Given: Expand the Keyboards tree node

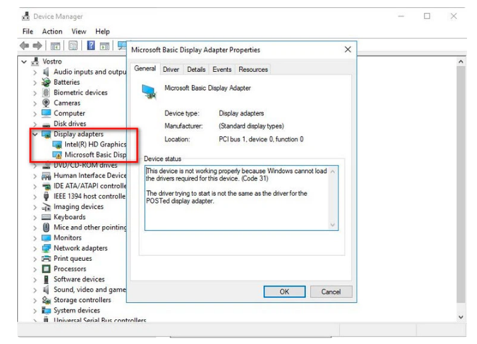Looking at the screenshot, I should 35,217.
